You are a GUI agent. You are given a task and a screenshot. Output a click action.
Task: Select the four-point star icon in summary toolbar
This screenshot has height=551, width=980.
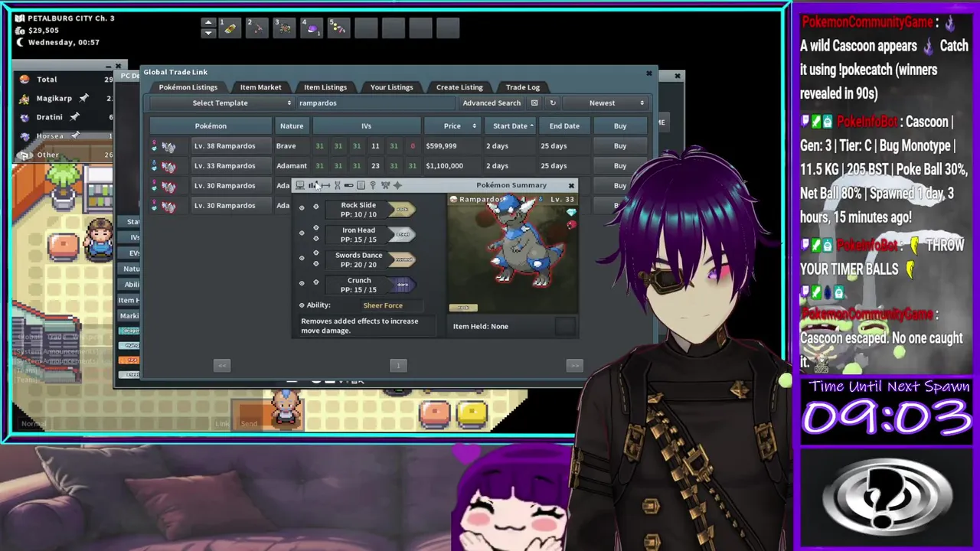tap(397, 185)
